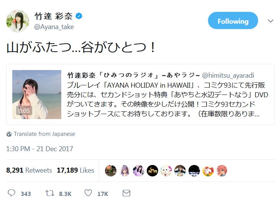Click the @Ayana_take handle
This screenshot has width=280, height=204.
(x=54, y=27)
